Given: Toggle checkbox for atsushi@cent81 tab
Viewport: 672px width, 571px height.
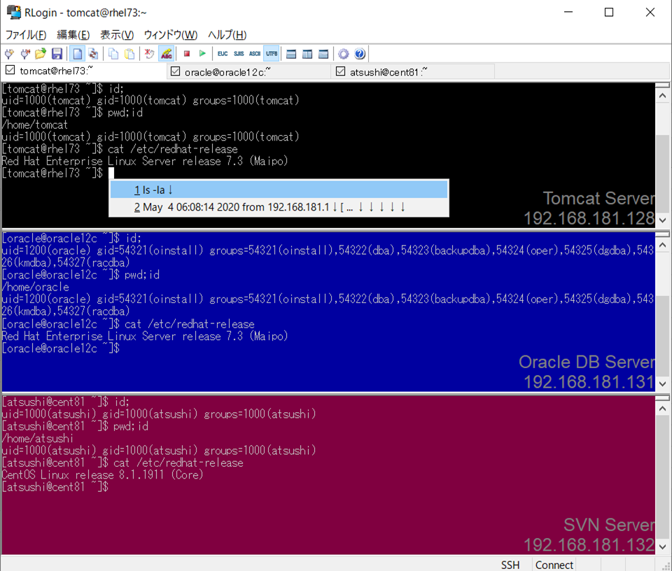Looking at the screenshot, I should click(x=340, y=71).
